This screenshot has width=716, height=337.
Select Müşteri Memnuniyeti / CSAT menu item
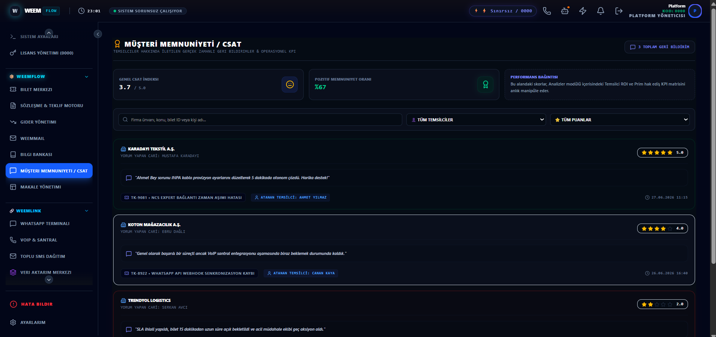click(49, 171)
